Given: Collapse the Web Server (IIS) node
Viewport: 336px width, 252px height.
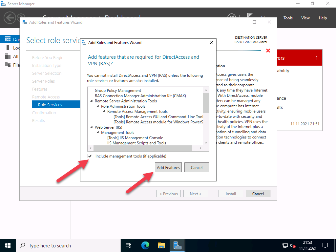Looking at the screenshot, I should point(92,127).
